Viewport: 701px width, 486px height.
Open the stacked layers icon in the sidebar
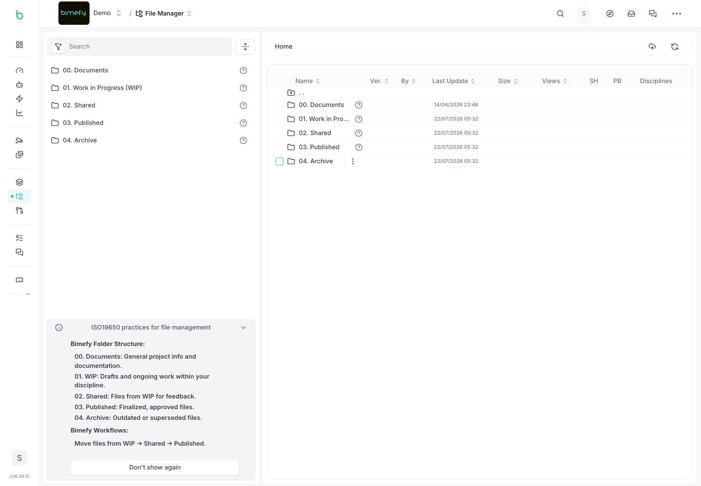[19, 182]
